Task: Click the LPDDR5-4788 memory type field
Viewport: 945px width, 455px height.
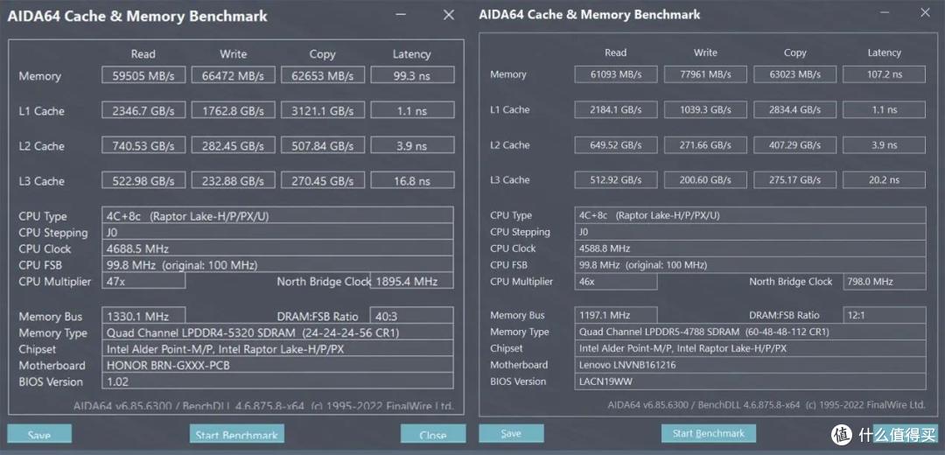Action: pos(750,332)
